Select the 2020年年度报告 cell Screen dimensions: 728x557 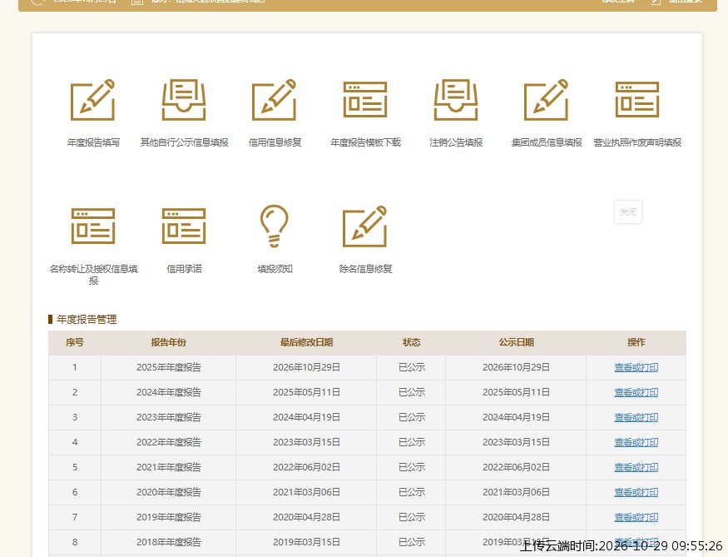(169, 492)
